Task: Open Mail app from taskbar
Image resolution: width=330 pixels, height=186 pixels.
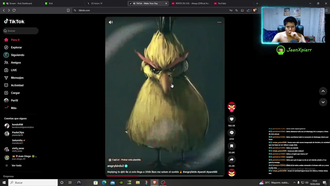Action: point(113,183)
